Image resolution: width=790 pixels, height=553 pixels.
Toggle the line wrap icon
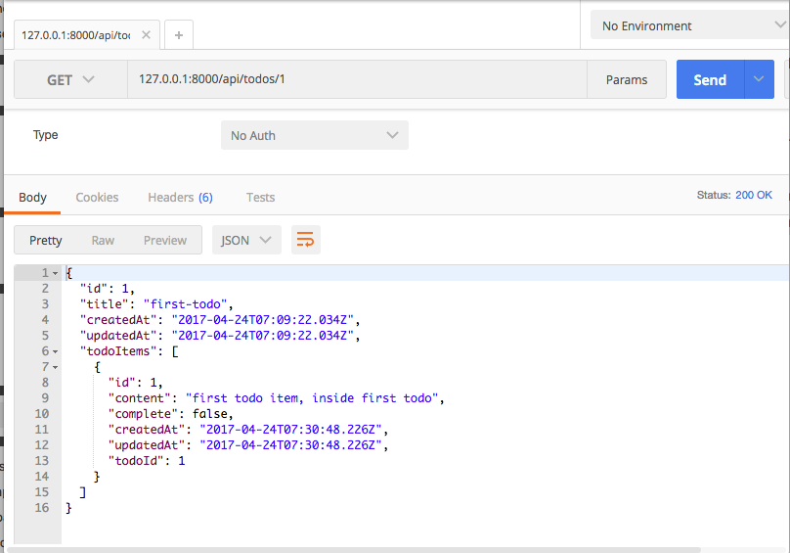pos(306,240)
